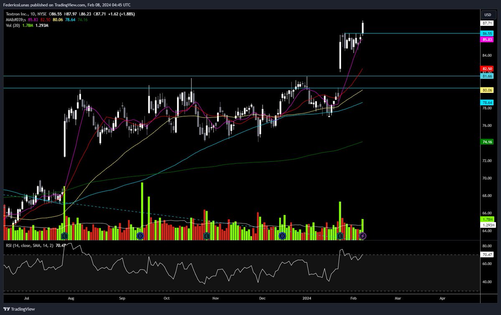The width and height of the screenshot is (501, 315).
Task: Click the FedericoLunas published header text
Action: point(67,5)
